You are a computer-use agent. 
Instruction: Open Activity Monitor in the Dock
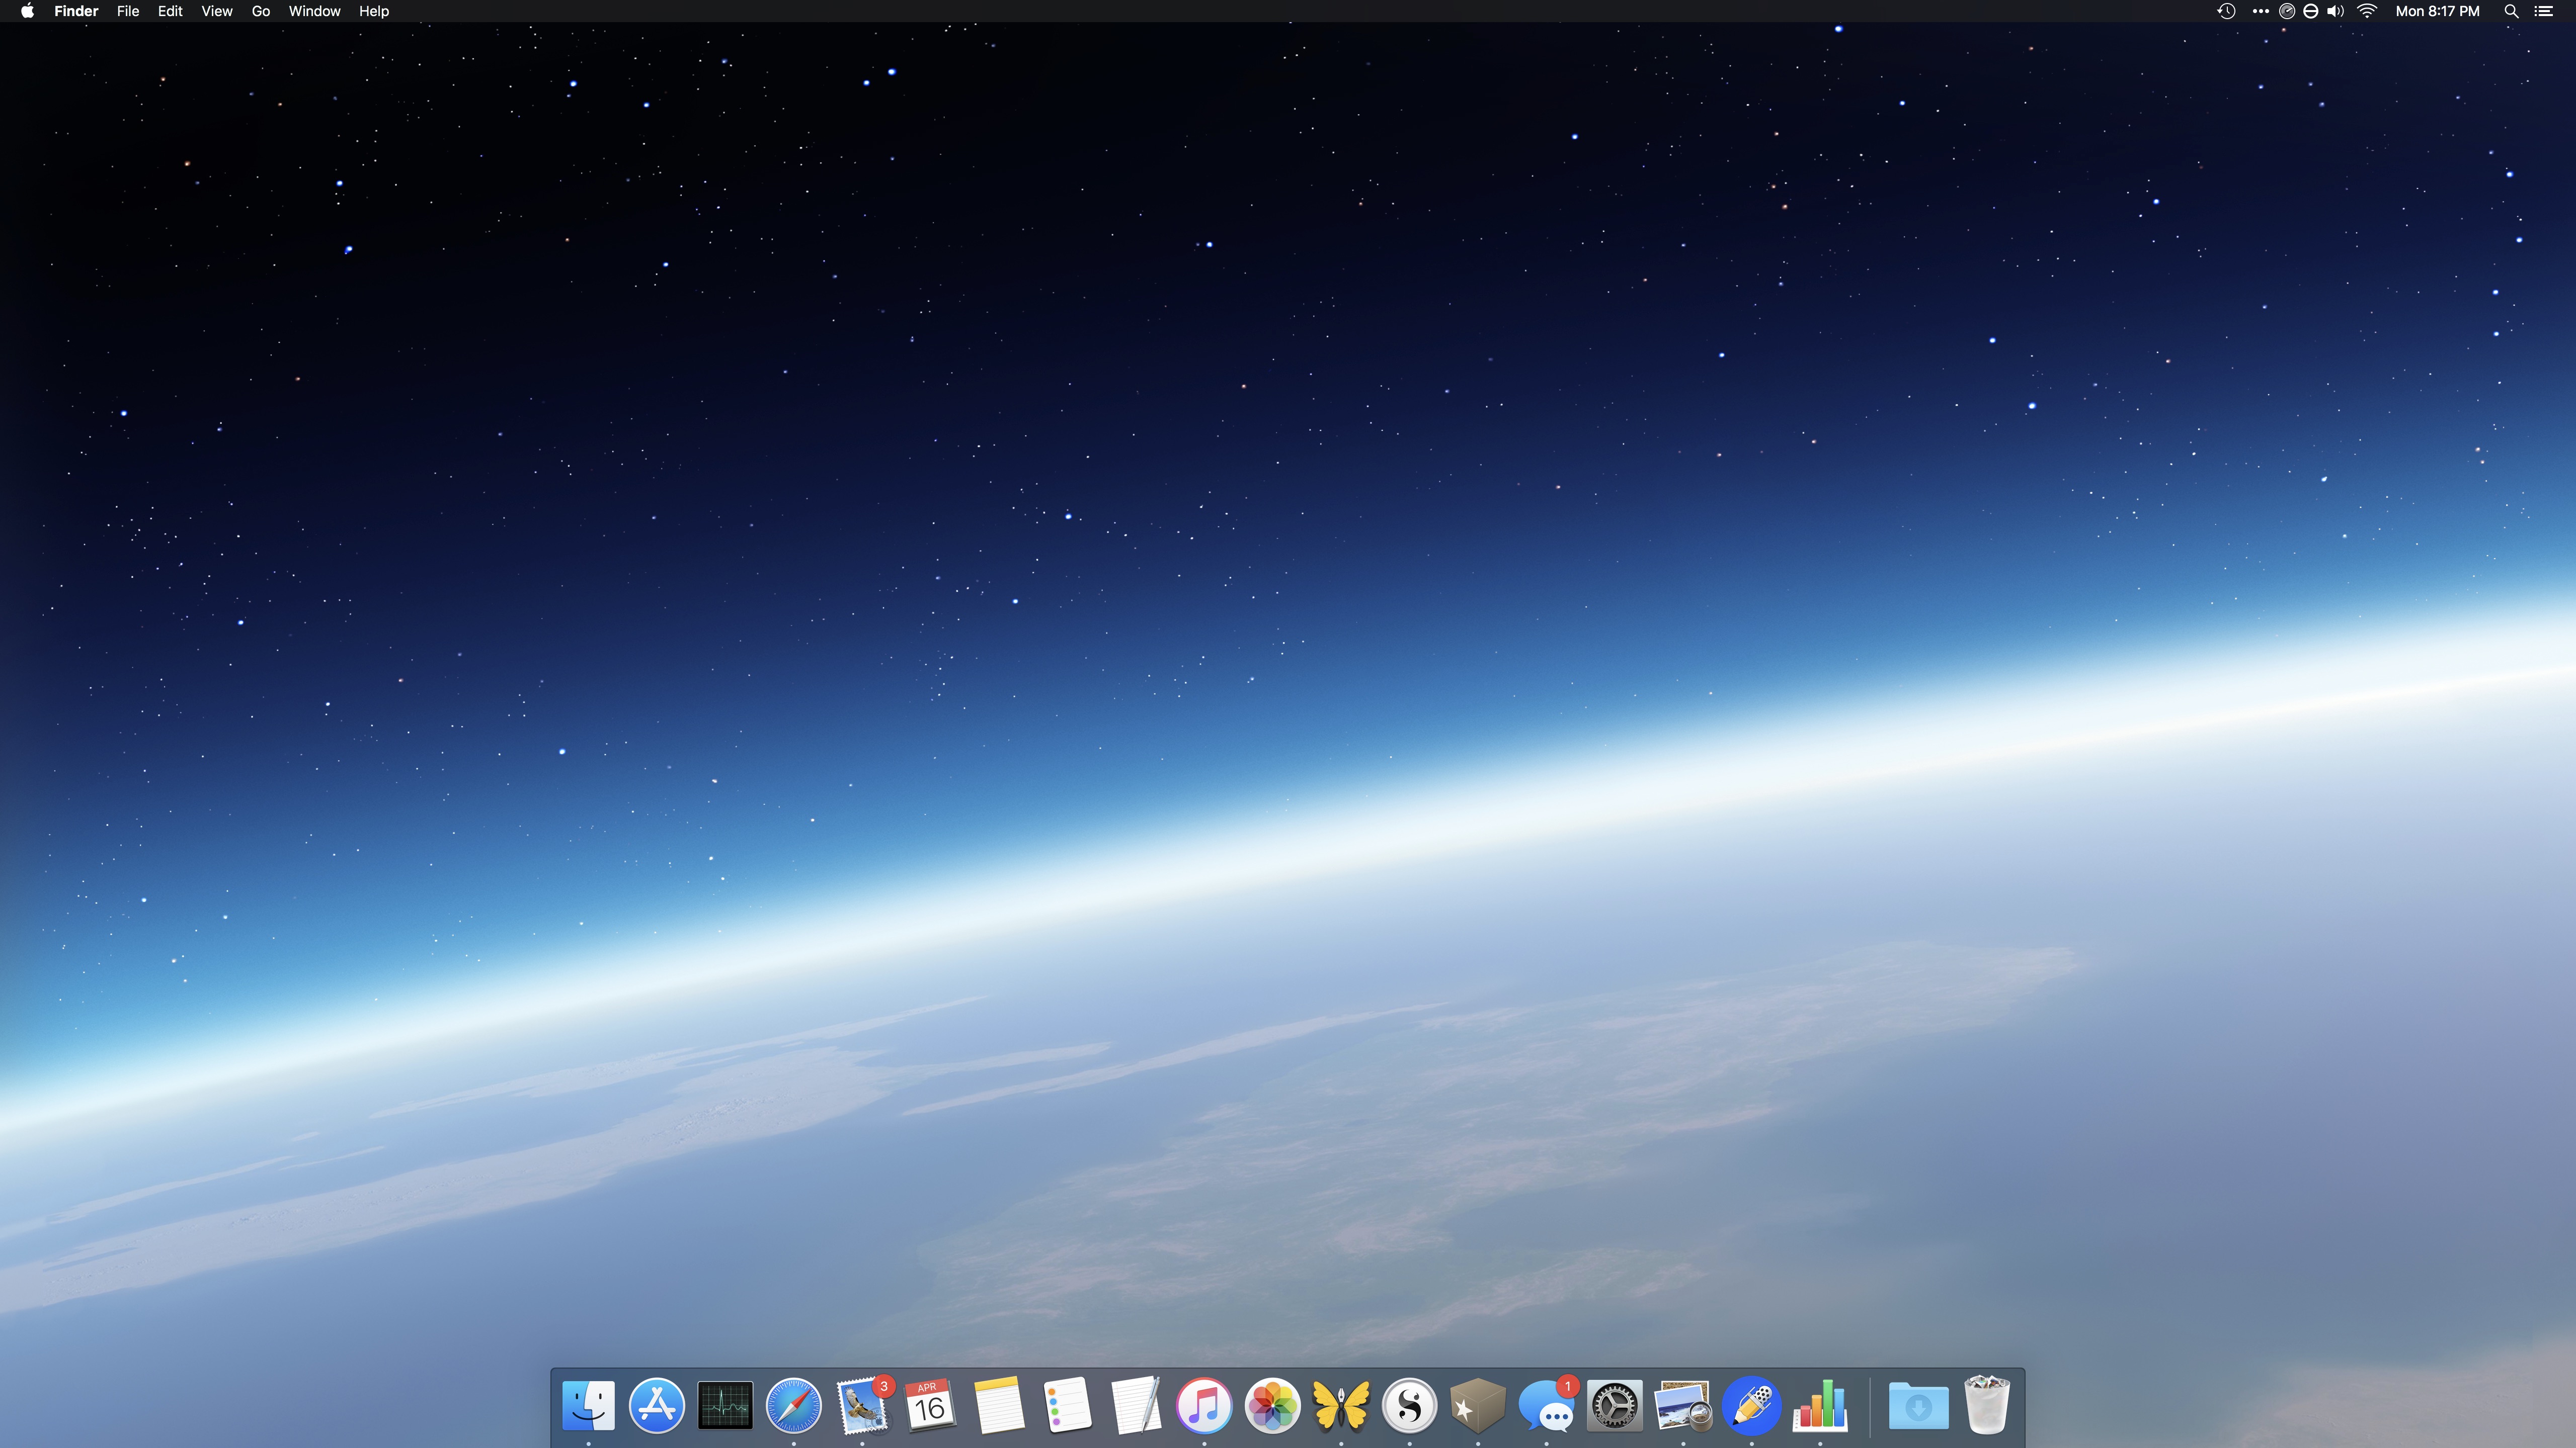[725, 1405]
